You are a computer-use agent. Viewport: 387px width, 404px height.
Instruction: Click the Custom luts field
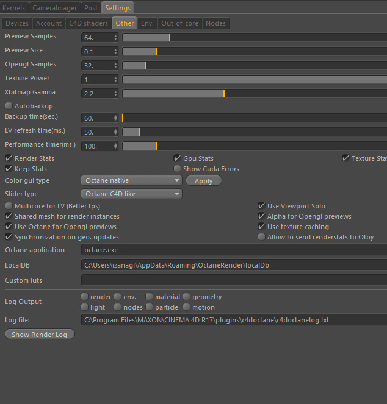(234, 280)
